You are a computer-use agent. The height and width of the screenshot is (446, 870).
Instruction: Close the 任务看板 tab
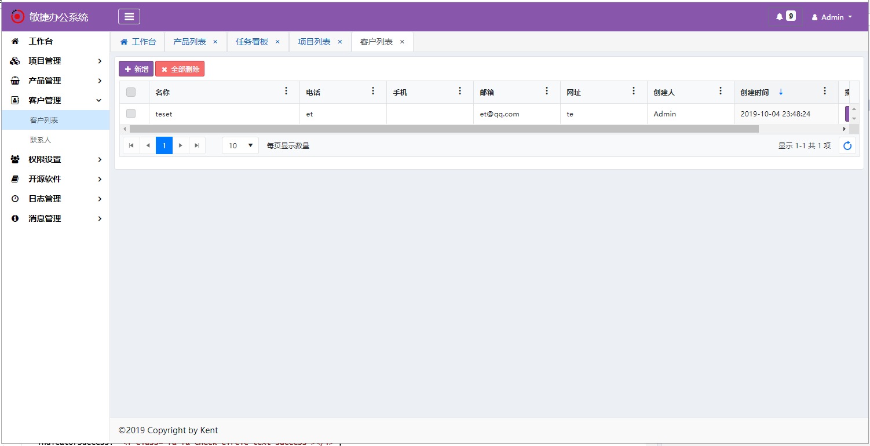point(277,42)
